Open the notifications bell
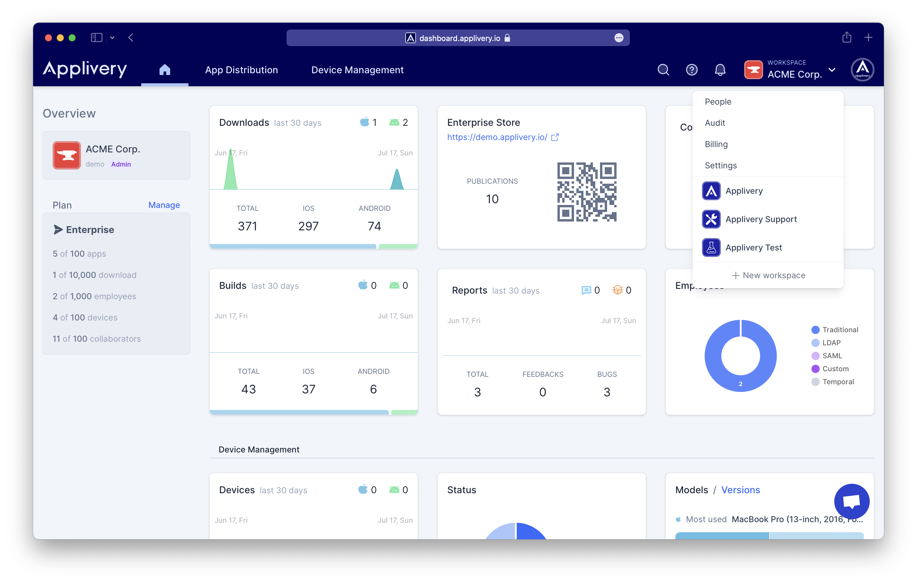917x583 pixels. (x=720, y=70)
